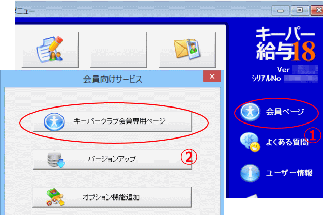Open 会員ページ label in sidebar
Image resolution: width=323 pixels, height=215 pixels.
tap(285, 112)
